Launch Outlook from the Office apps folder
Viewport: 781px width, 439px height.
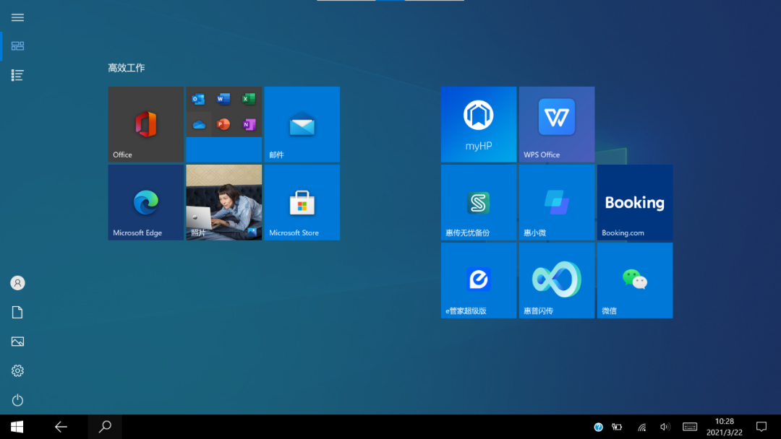198,99
